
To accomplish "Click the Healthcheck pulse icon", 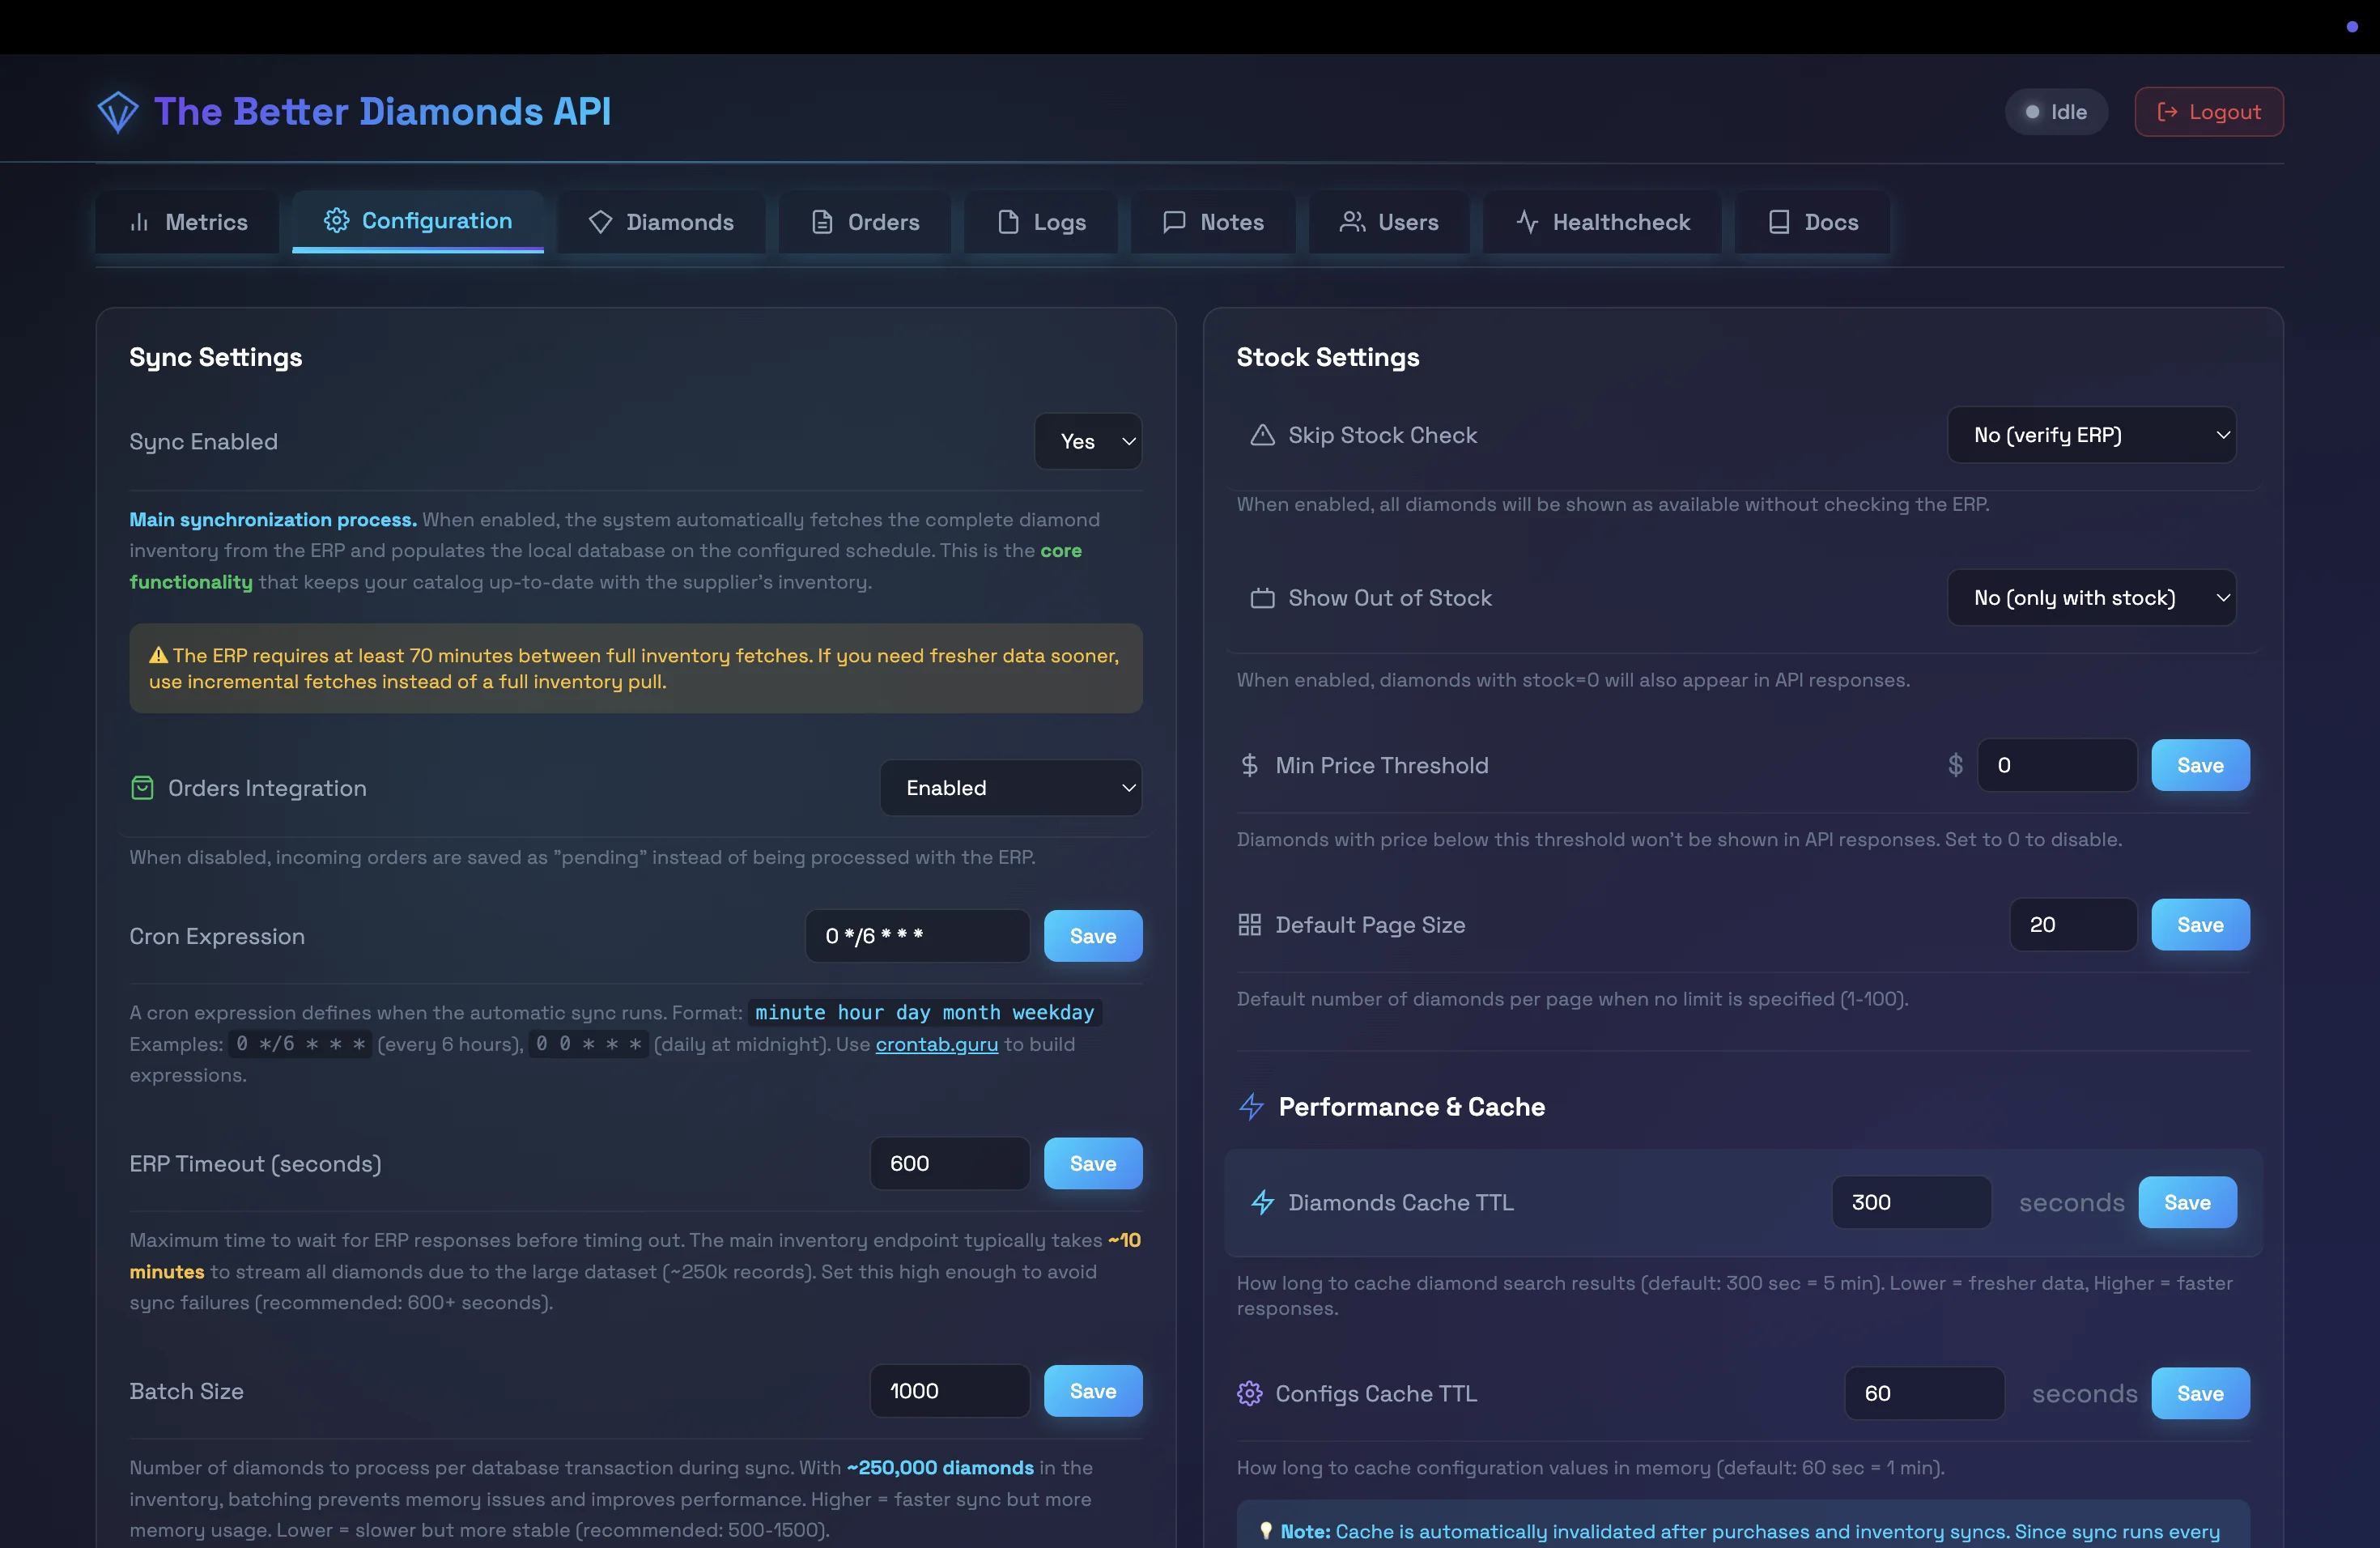I will coord(1527,222).
